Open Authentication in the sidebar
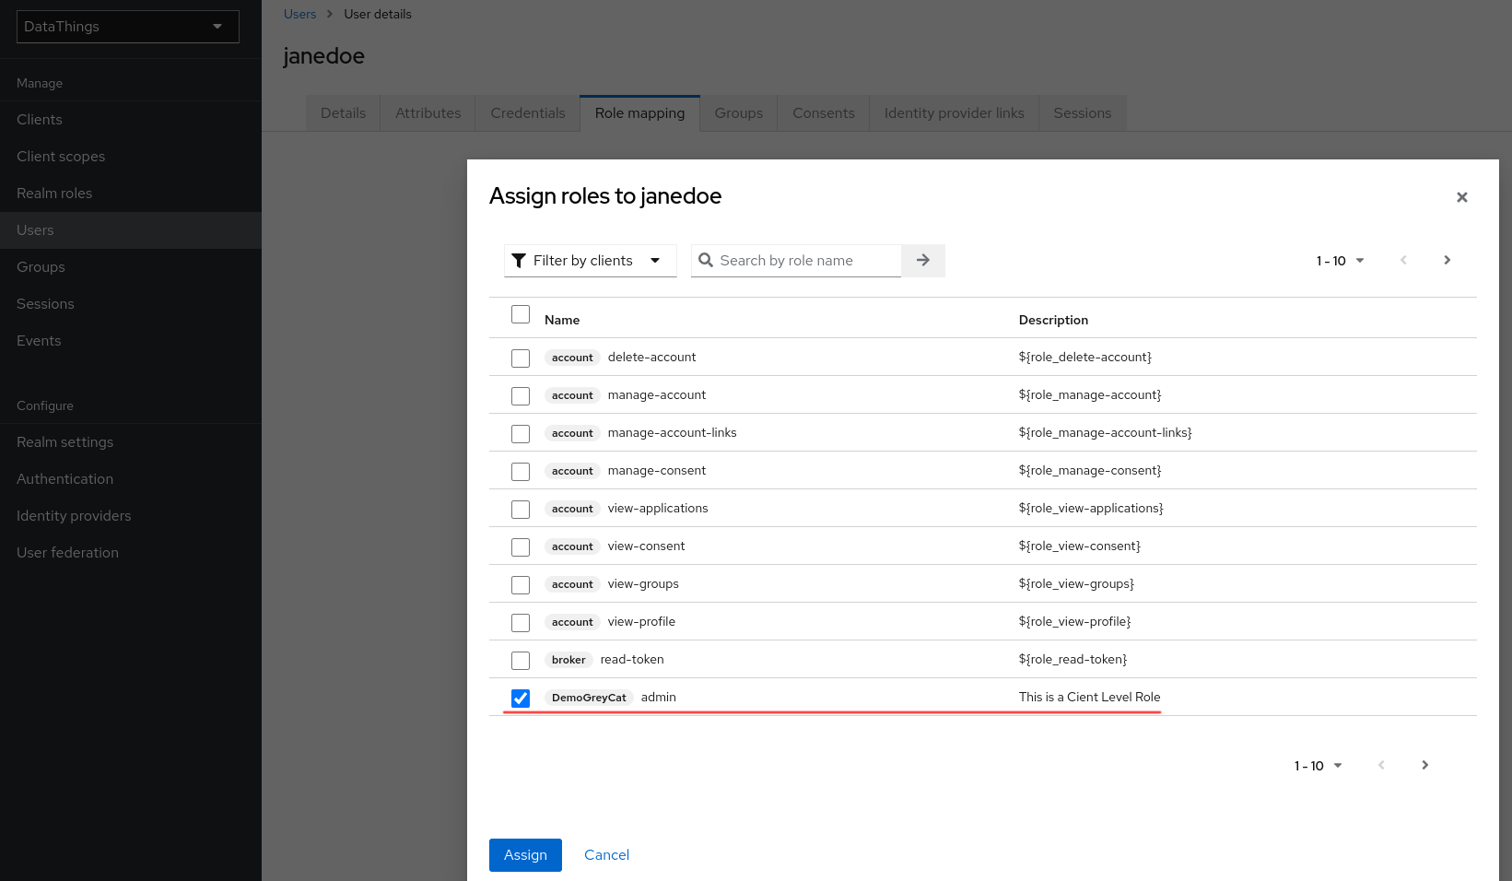1512x881 pixels. [x=131, y=479]
